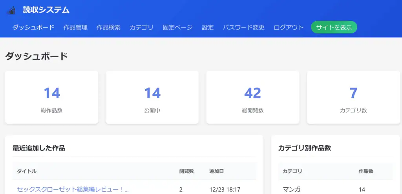The width and height of the screenshot is (402, 194).
Task: Open 固定ページ in the menu
Action: pos(177,27)
